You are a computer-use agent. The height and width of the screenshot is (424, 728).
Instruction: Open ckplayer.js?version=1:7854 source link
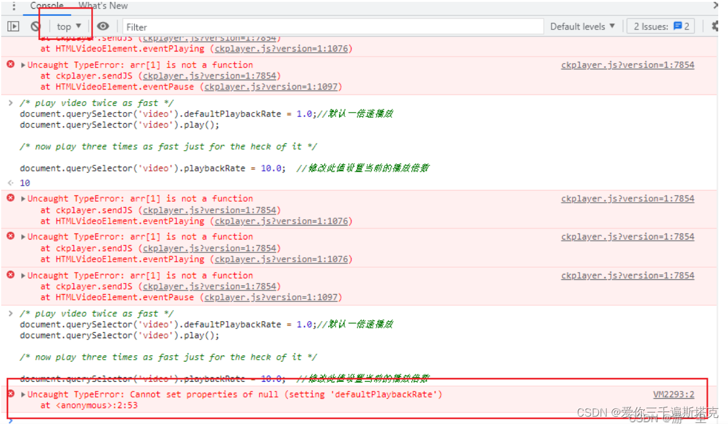click(x=627, y=64)
